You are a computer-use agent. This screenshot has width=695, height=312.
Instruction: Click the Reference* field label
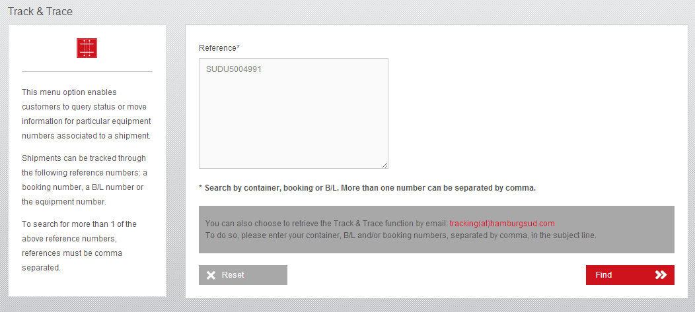pos(219,47)
